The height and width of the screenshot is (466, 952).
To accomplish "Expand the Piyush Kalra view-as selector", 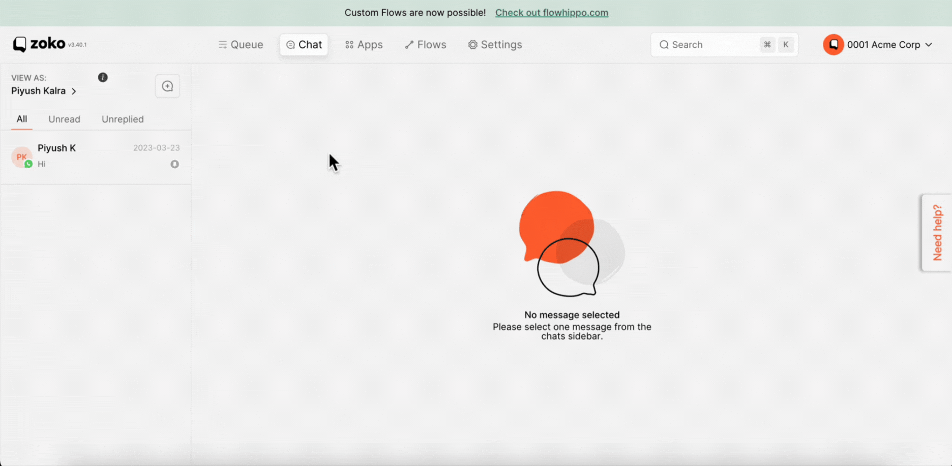I will [44, 91].
